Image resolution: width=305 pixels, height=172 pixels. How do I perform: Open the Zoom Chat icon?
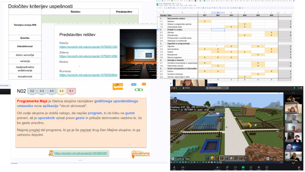227,167
